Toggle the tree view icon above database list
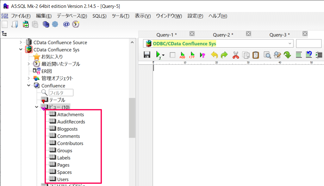The image size is (324, 186). (4, 34)
